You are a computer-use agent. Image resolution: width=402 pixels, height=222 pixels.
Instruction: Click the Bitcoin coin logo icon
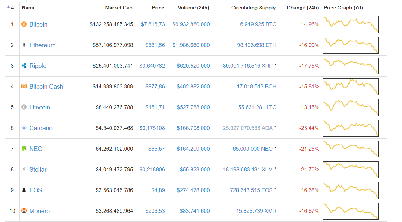tap(24, 24)
